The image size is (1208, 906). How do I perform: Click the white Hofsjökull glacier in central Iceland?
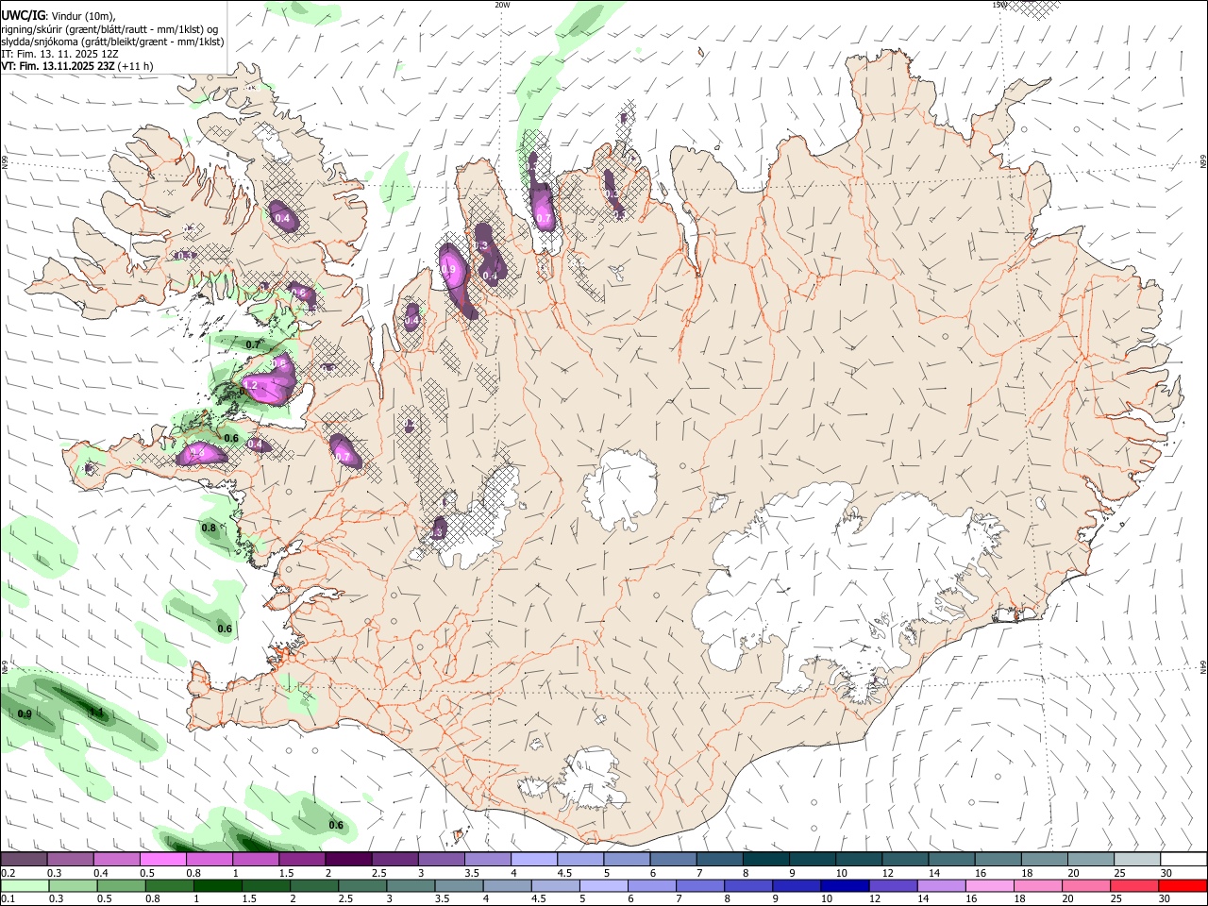click(620, 489)
